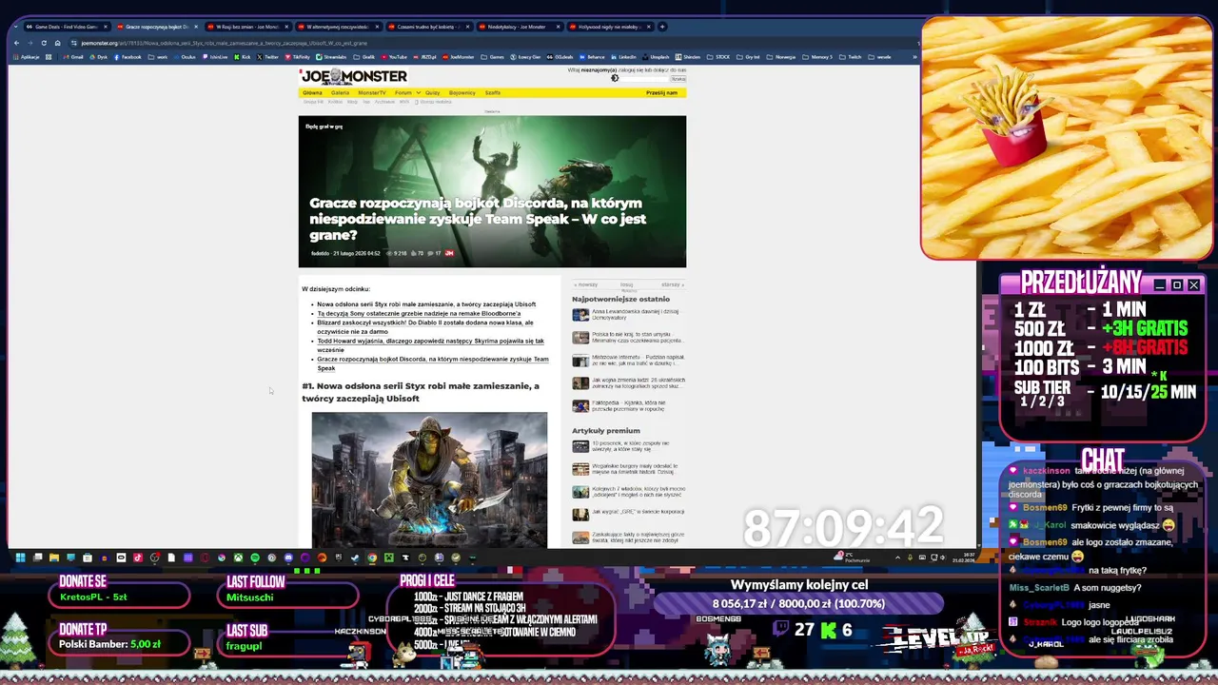This screenshot has height=685, width=1218.
Task: Open the LinkedIn bookmark
Action: [623, 57]
